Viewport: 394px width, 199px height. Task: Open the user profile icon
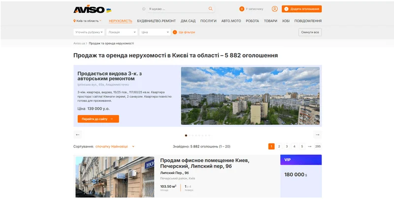pos(275,9)
